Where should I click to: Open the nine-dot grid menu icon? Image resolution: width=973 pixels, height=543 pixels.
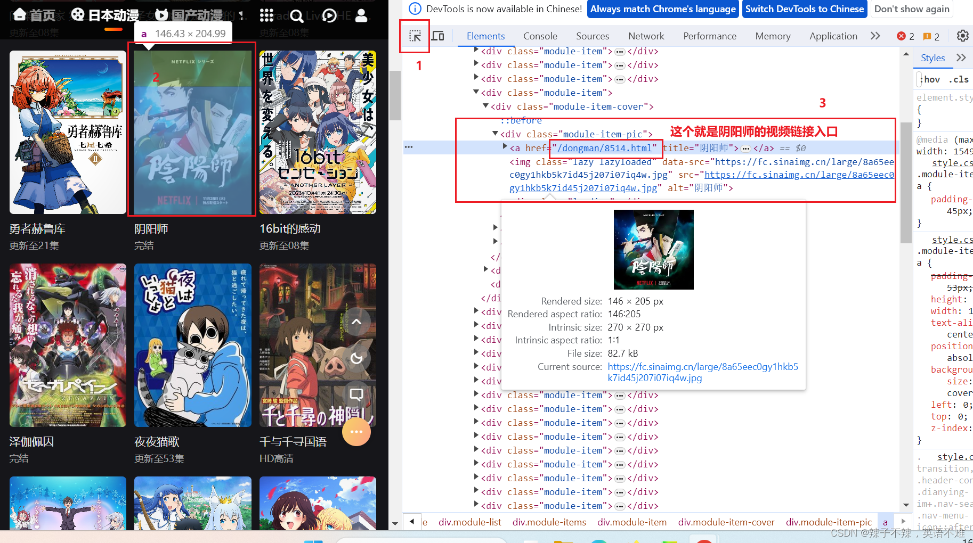(266, 15)
